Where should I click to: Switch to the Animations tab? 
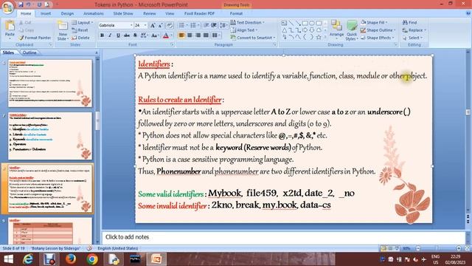tap(94, 13)
